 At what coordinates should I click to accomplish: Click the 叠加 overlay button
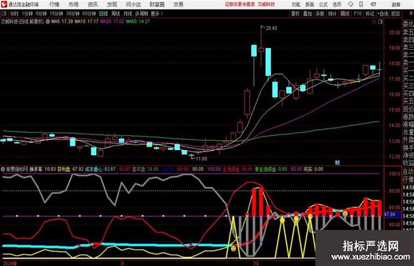pos(308,14)
